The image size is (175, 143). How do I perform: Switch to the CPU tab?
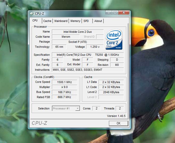[36, 21]
